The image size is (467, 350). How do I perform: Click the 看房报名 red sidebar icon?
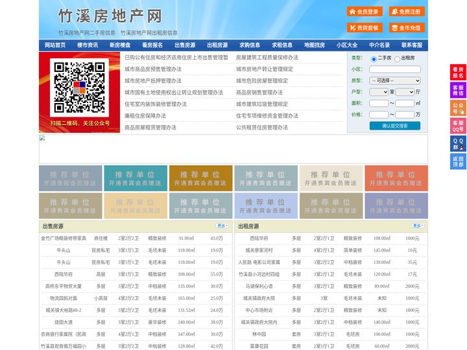click(458, 73)
